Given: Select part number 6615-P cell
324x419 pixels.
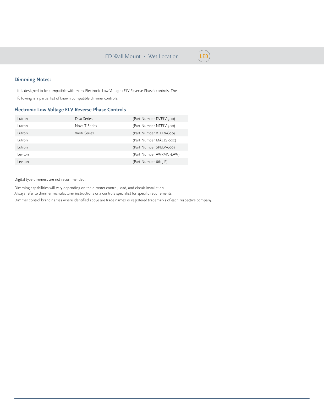Looking at the screenshot, I should pos(150,162).
